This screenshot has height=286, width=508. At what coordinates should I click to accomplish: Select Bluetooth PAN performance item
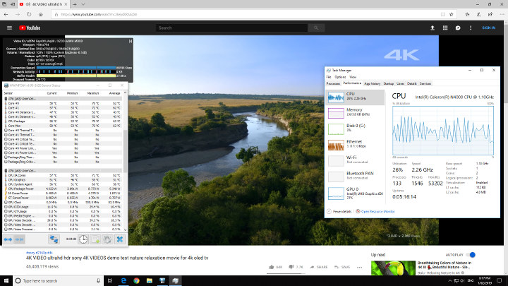coord(355,177)
